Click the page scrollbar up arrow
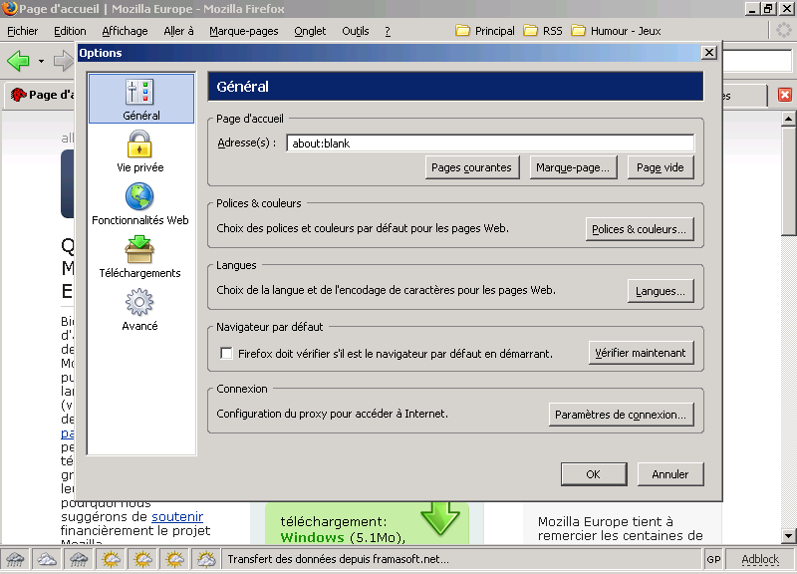This screenshot has height=574, width=797. pyautogui.click(x=788, y=119)
